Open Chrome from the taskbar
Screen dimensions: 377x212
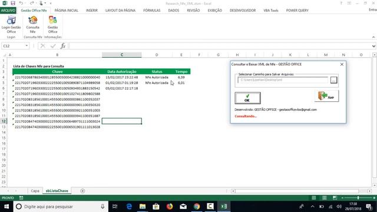tap(197, 207)
